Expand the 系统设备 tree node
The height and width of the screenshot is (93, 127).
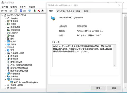point(5,77)
